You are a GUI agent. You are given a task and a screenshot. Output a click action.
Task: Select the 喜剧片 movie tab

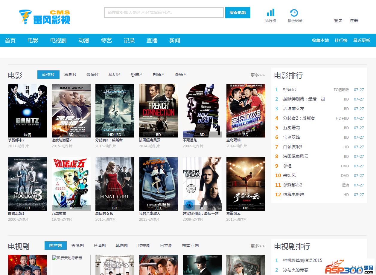[70, 75]
